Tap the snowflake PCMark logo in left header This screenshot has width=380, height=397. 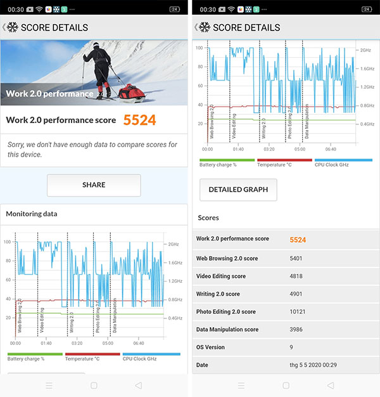pyautogui.click(x=13, y=27)
